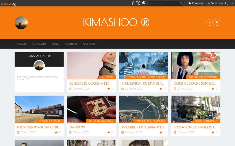The image size is (235, 146).
Task: Open the Born To Be Alive thumbnail
Action: point(196,65)
